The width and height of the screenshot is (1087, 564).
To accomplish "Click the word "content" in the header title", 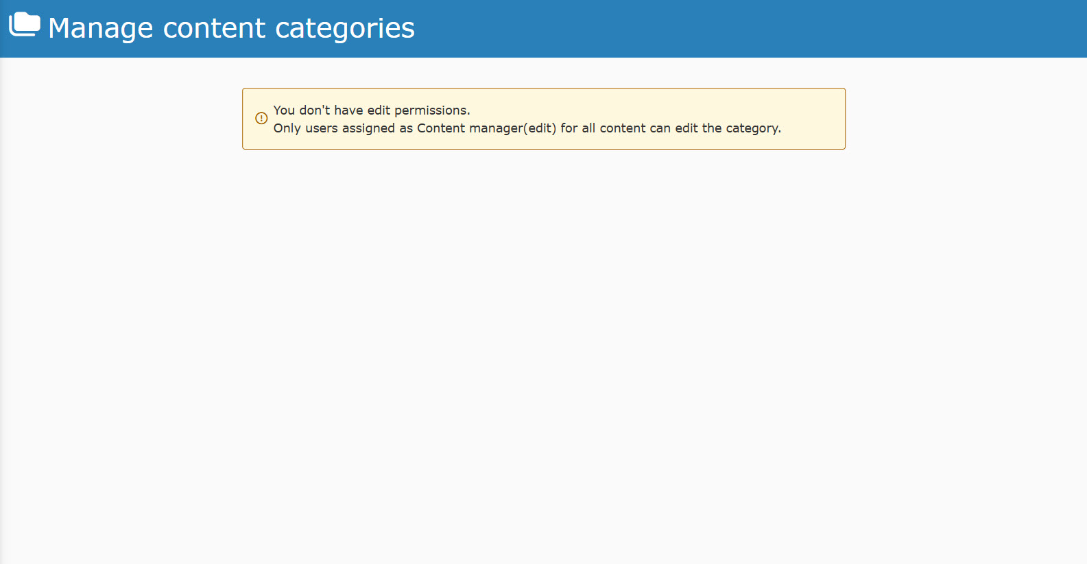I will point(214,28).
